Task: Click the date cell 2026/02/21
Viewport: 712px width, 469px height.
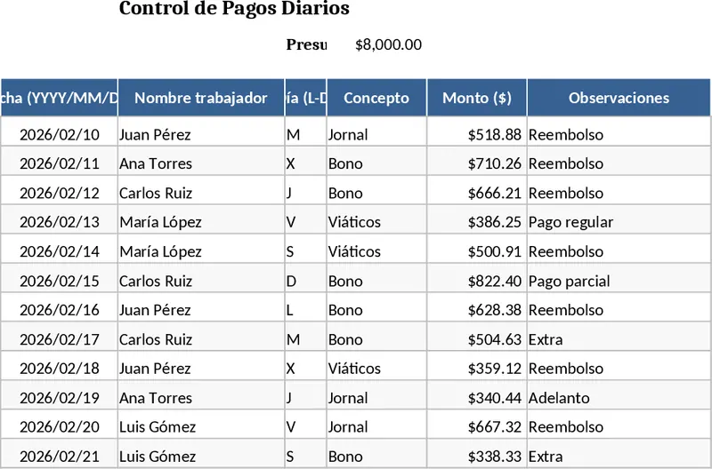Action: [x=60, y=457]
